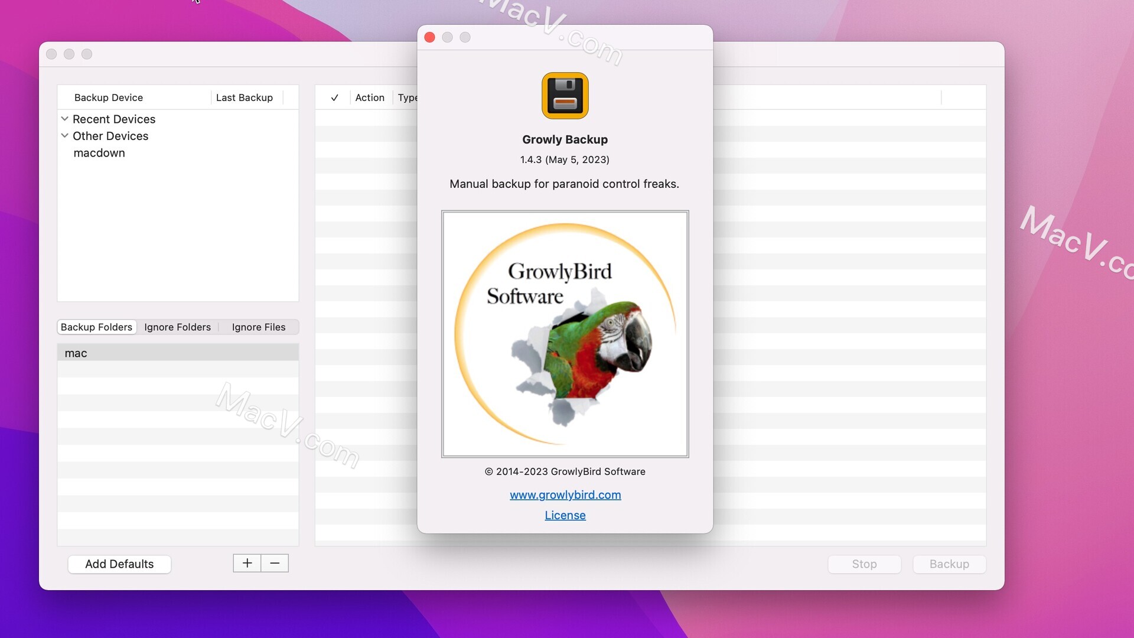This screenshot has height=638, width=1134.
Task: Click the Growly Backup floppy disk app icon
Action: 565,96
